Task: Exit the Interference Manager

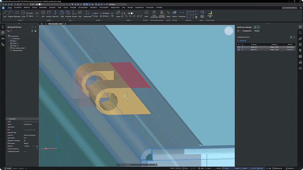Action: click(x=257, y=27)
